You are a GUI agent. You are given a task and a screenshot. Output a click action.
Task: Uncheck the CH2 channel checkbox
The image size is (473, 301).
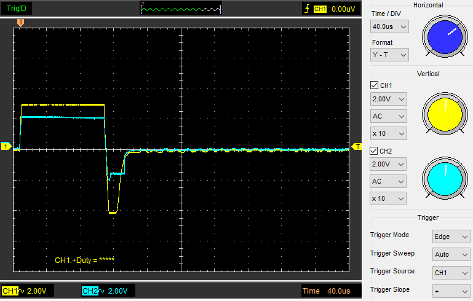point(375,150)
